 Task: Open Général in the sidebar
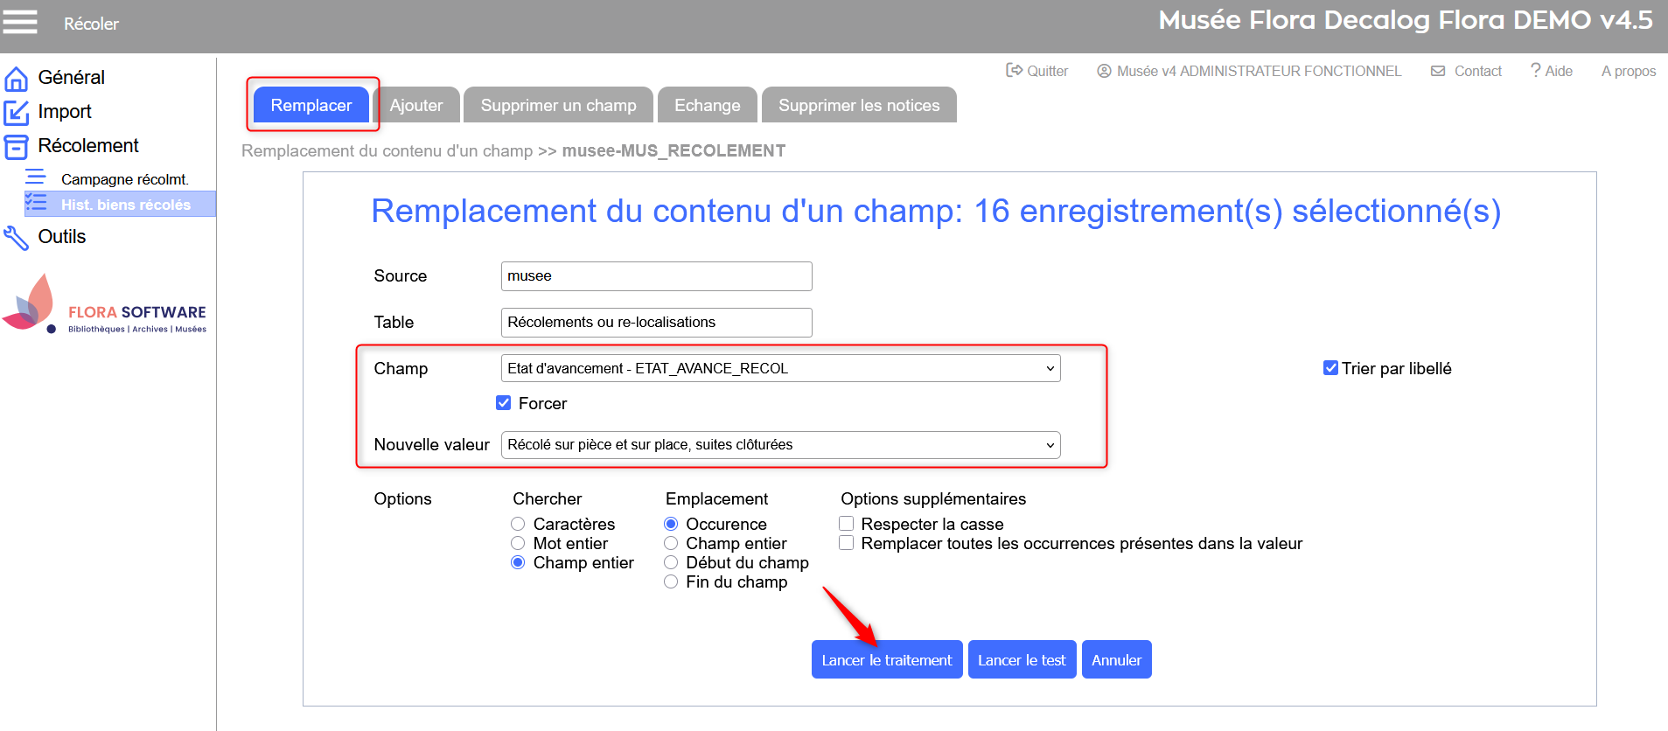(x=72, y=78)
